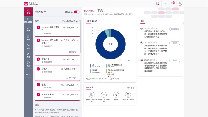The image size is (208, 117).
Task: Open chevron beside USD 80,113.71
Action: 77,59
